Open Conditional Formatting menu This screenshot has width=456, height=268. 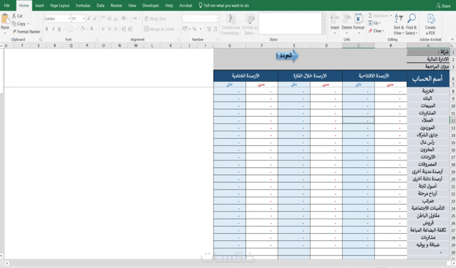(231, 25)
